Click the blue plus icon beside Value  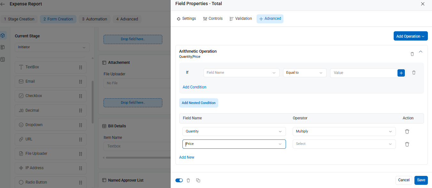401,73
